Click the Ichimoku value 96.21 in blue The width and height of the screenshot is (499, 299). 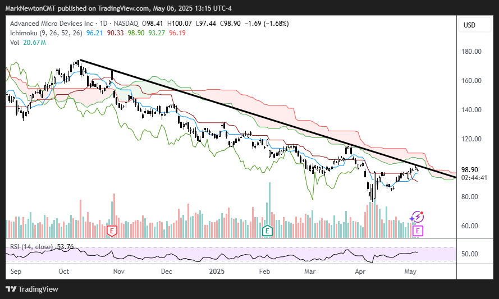click(x=94, y=33)
